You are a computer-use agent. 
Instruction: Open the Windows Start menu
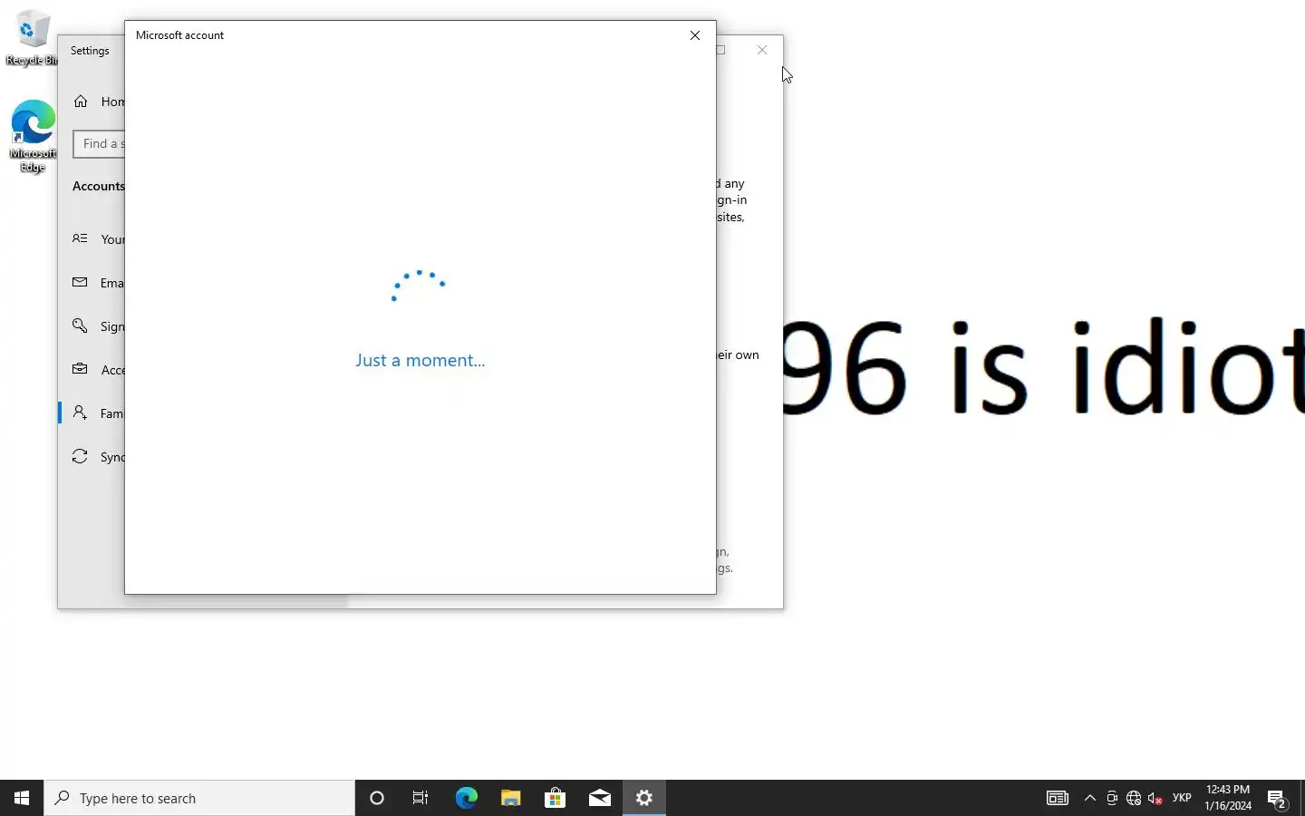[x=22, y=798]
